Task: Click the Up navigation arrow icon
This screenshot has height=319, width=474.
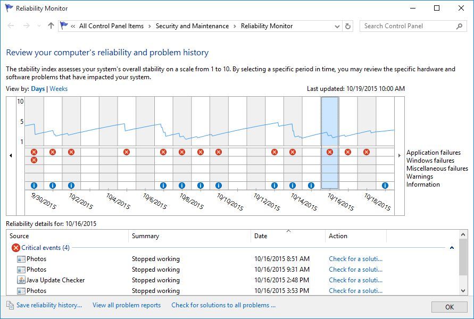Action: 51,26
